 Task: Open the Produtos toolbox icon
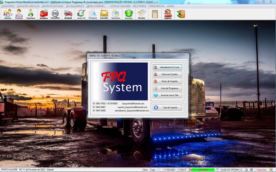[x=44, y=14]
